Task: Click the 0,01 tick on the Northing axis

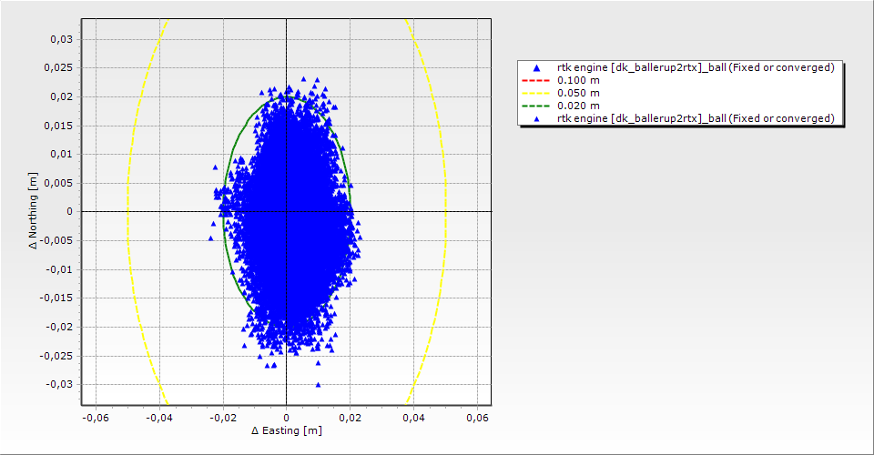Action: 62,155
